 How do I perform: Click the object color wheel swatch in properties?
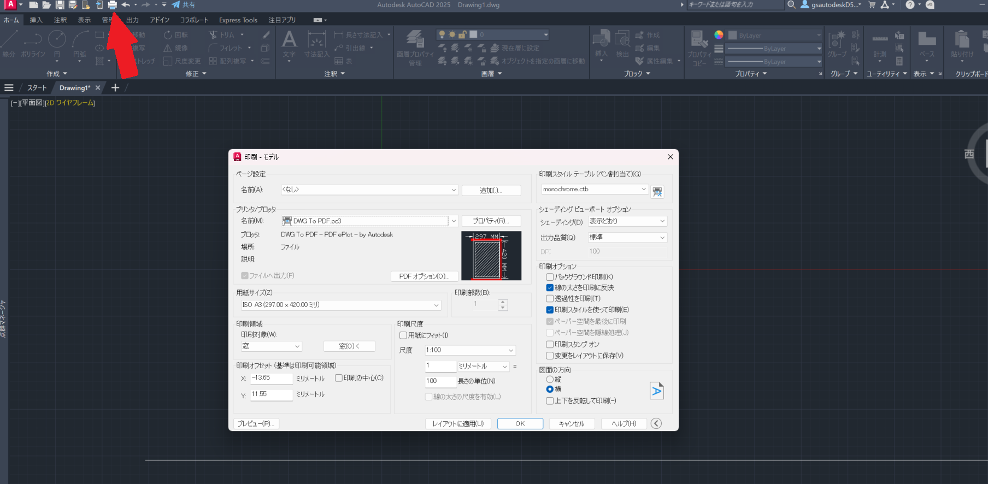(719, 35)
